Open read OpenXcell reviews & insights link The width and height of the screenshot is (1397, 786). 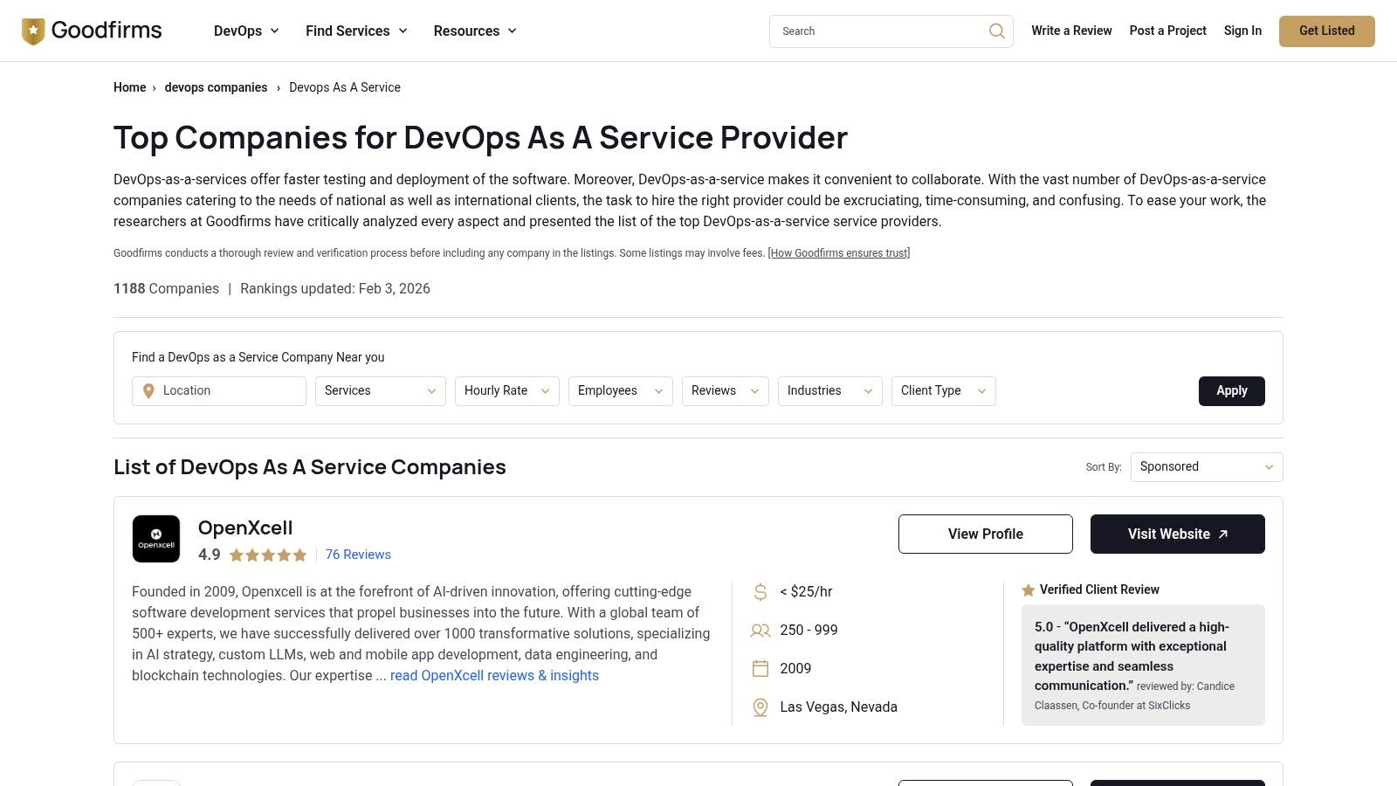click(x=494, y=675)
